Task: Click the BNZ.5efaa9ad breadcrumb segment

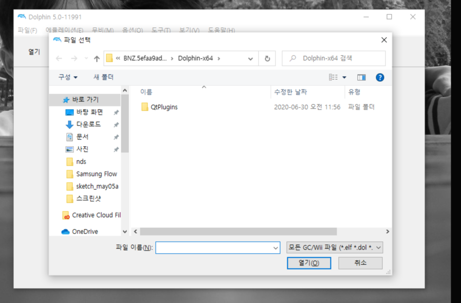Action: point(145,58)
